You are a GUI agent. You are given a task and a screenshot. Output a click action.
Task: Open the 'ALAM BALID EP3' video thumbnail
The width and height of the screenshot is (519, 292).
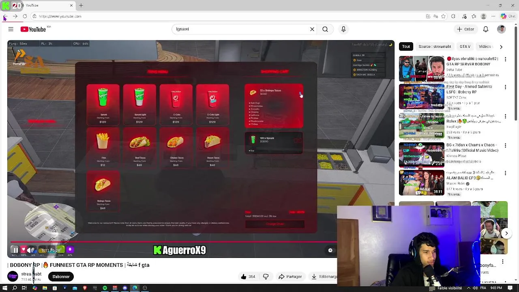point(421,183)
